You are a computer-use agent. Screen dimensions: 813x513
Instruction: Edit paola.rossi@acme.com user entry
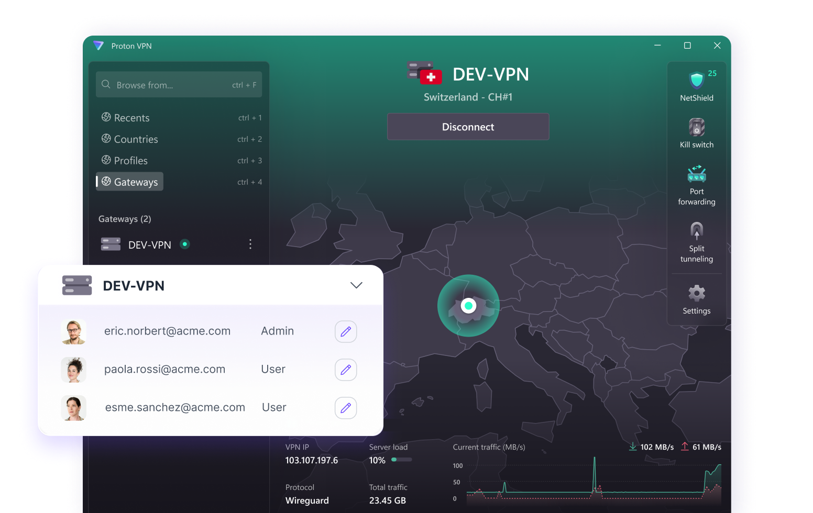346,370
